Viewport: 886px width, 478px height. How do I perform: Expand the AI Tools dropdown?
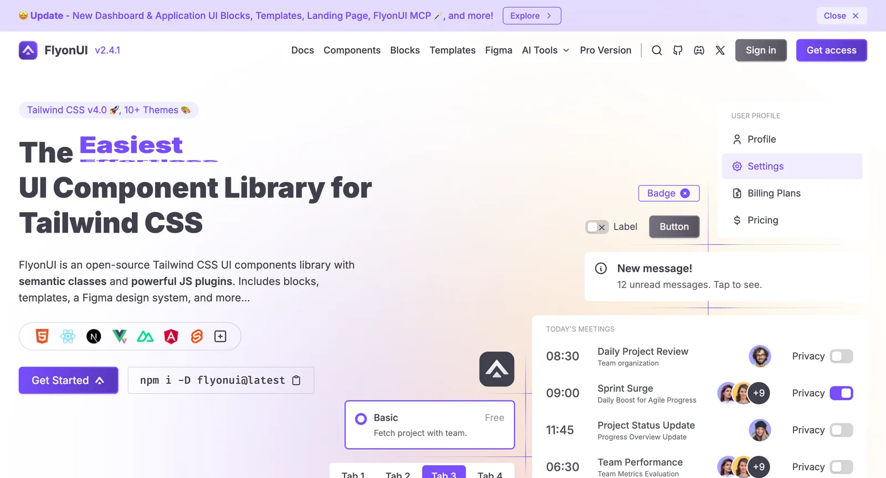tap(545, 50)
